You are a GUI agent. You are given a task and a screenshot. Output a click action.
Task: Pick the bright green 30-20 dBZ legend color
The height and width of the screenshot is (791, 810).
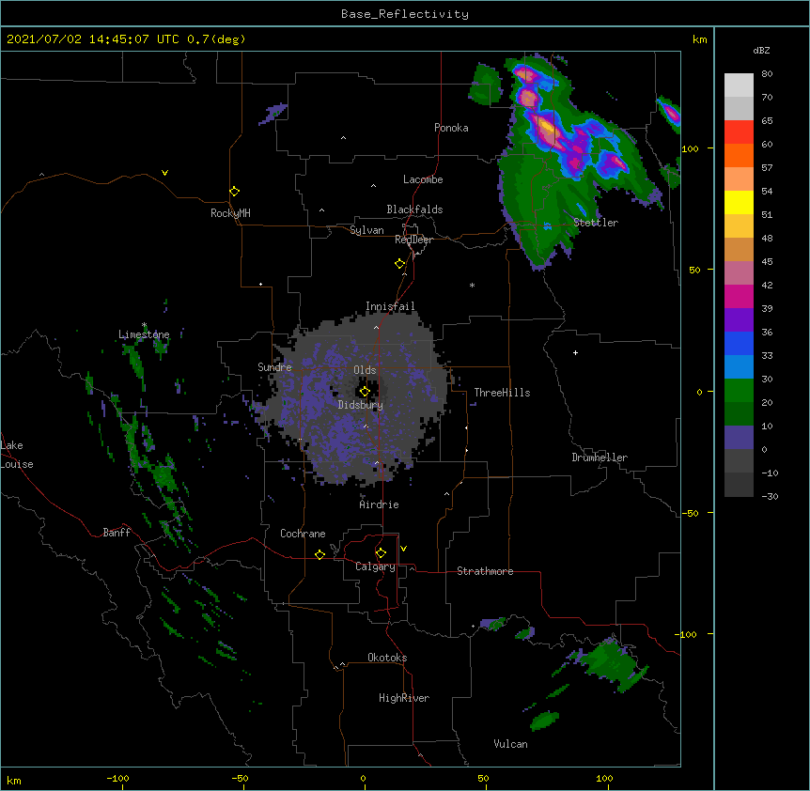739,391
